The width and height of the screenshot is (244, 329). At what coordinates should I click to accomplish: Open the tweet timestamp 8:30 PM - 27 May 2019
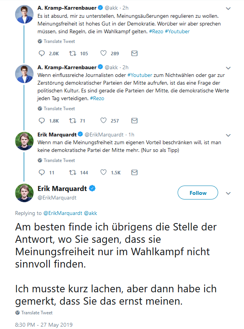pos(44,324)
